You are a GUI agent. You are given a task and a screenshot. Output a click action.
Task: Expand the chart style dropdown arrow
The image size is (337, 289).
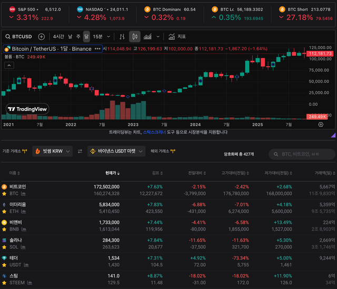coord(158,37)
